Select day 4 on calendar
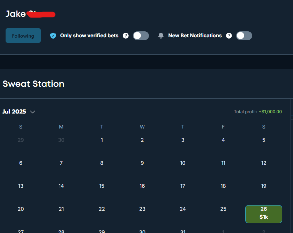The image size is (293, 233). coord(223,140)
